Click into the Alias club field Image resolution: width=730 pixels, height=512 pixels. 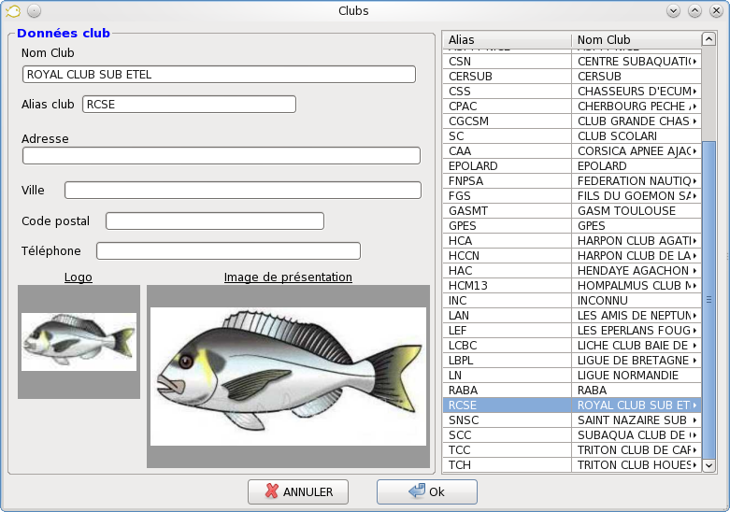tap(189, 105)
